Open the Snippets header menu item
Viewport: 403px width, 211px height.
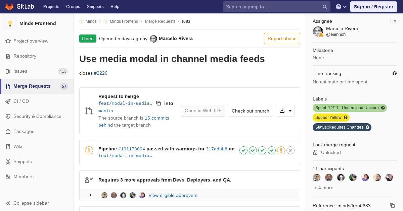[95, 7]
